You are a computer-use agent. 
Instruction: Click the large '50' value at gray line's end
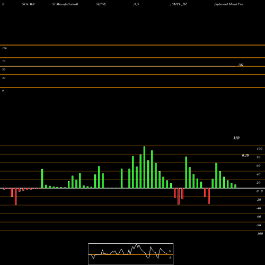pyautogui.click(x=241, y=65)
